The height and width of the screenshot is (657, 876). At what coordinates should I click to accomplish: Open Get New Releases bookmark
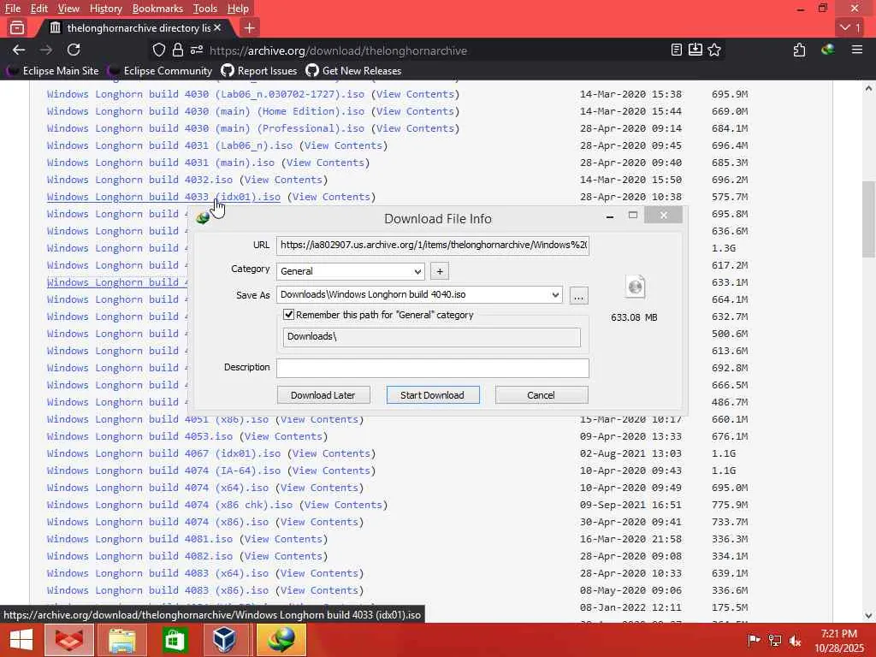click(x=353, y=71)
